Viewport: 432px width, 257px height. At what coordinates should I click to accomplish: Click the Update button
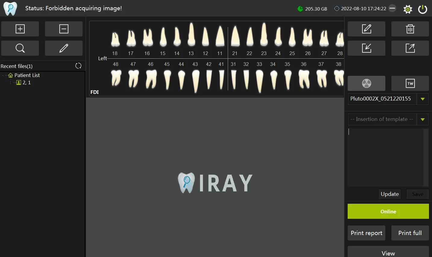(x=390, y=194)
